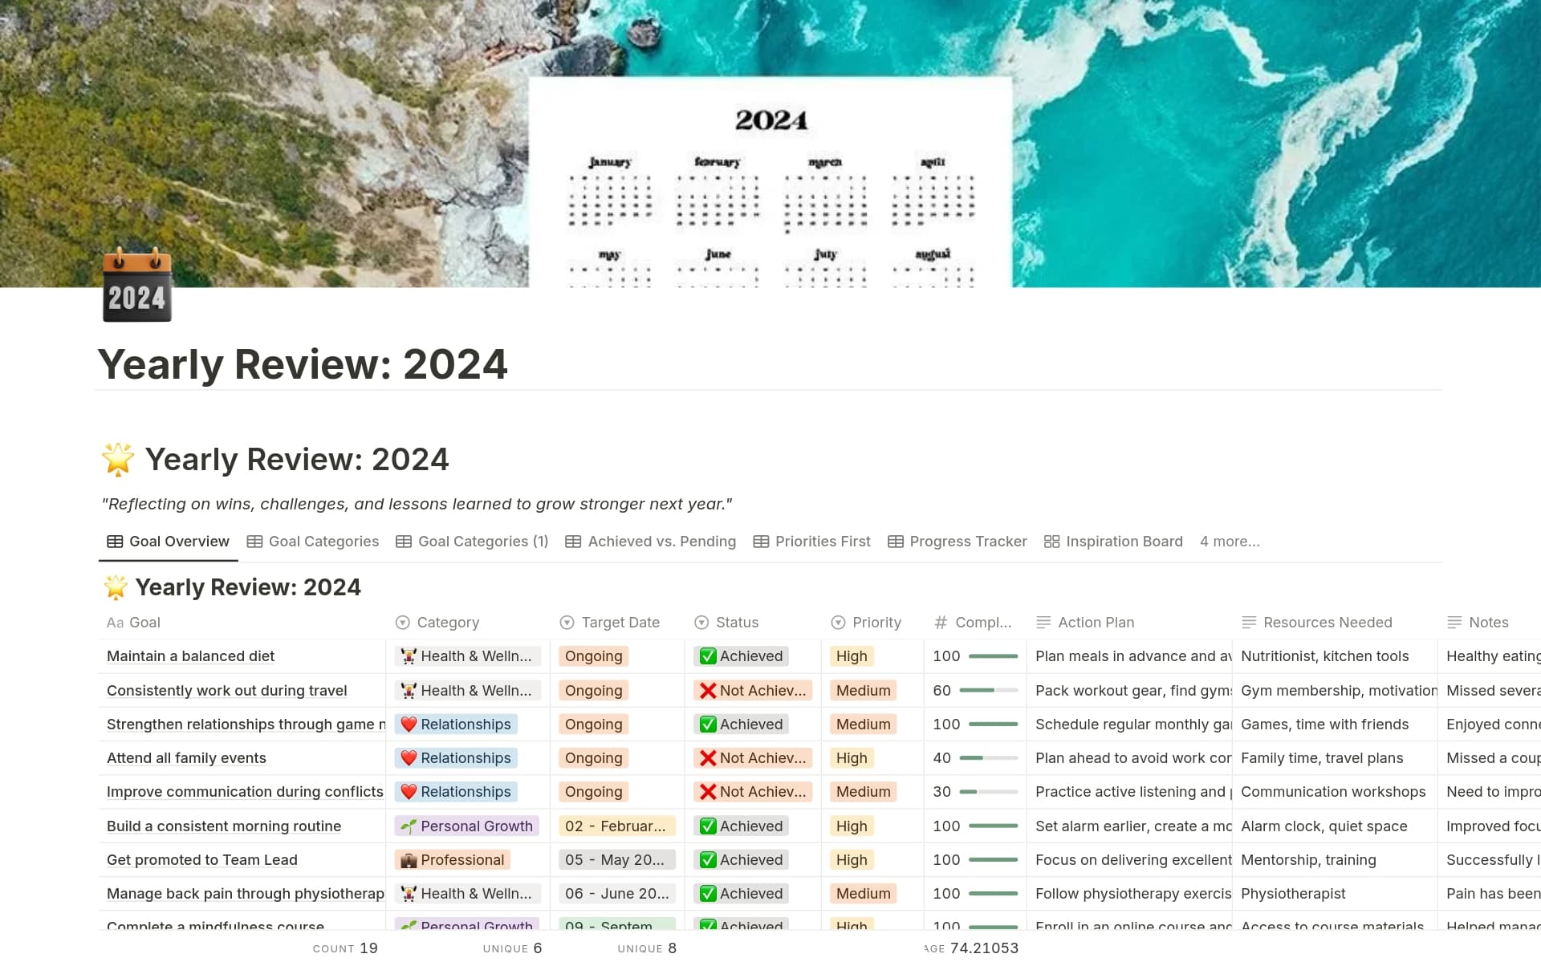Click the 2024 calendar emoji page icon

136,292
